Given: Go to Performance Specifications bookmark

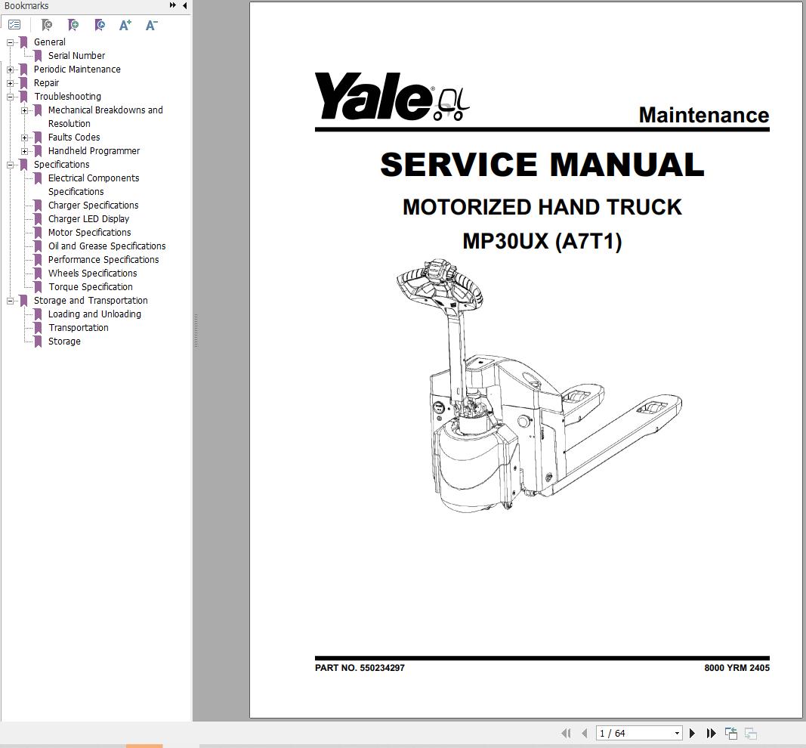Looking at the screenshot, I should pos(103,260).
